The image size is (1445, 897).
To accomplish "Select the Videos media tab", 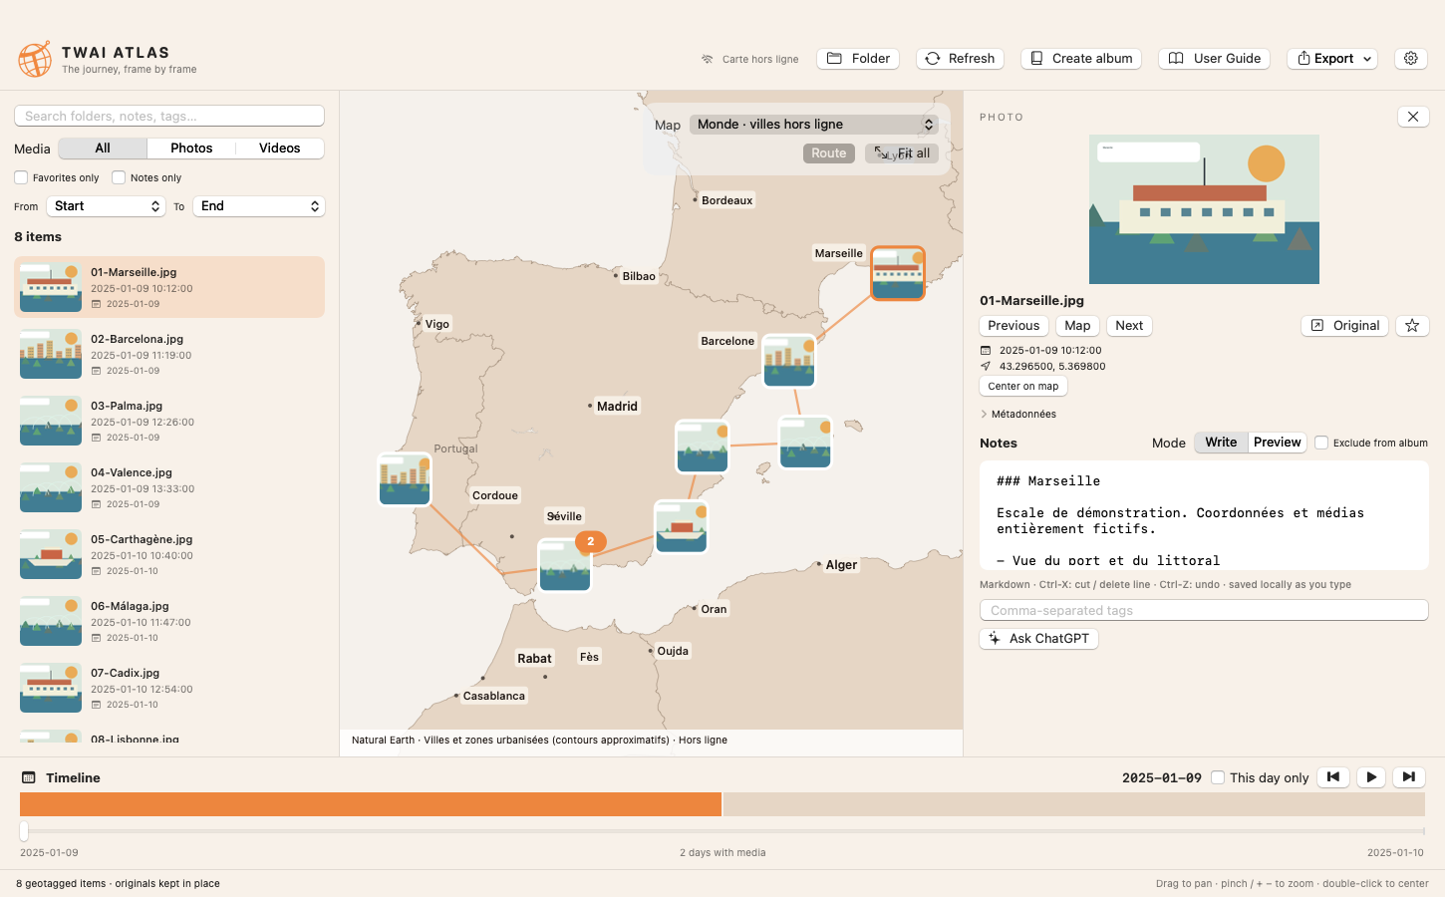I will tap(280, 149).
